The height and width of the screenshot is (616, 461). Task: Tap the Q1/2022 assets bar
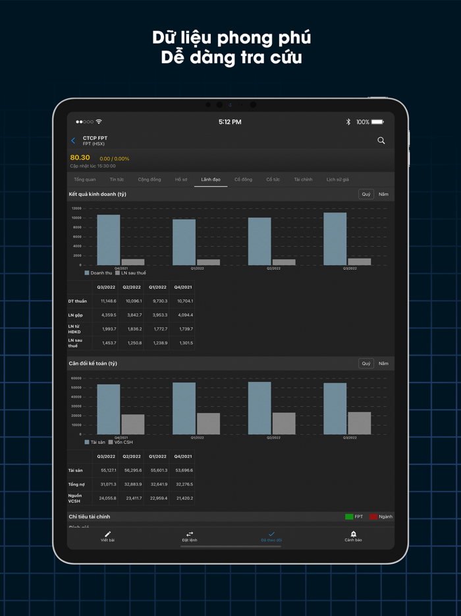[184, 408]
